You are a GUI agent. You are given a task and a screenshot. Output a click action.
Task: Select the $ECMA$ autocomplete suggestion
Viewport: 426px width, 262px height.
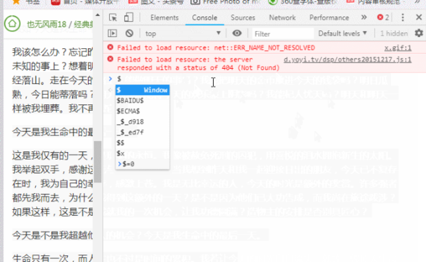143,111
